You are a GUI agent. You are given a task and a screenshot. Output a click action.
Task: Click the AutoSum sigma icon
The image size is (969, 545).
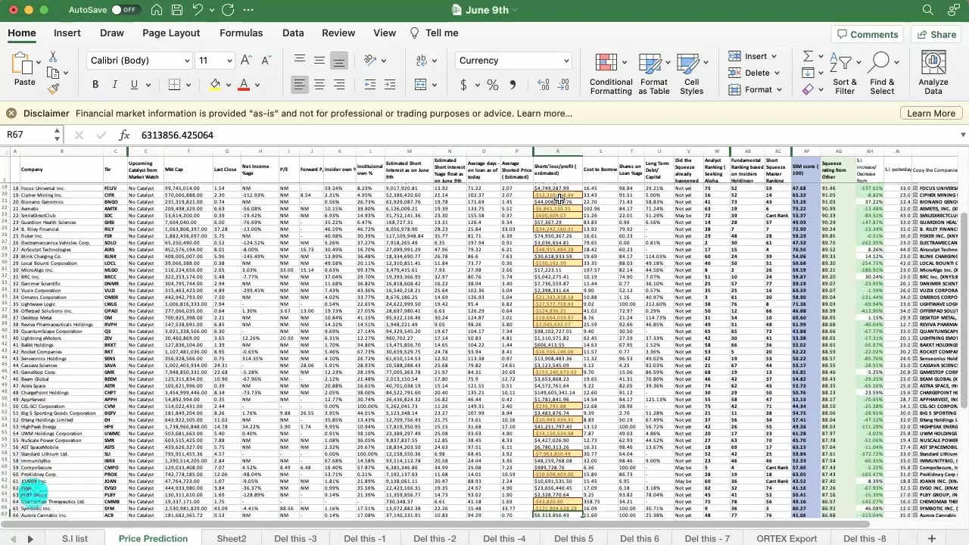click(808, 57)
